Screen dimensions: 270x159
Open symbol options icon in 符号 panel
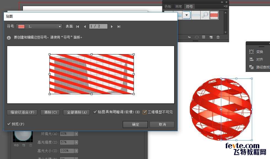point(204,37)
